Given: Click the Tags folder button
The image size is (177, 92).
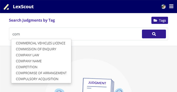Looking at the screenshot, I should pos(160,20).
